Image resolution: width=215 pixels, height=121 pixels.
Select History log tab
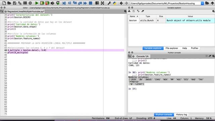181,114
